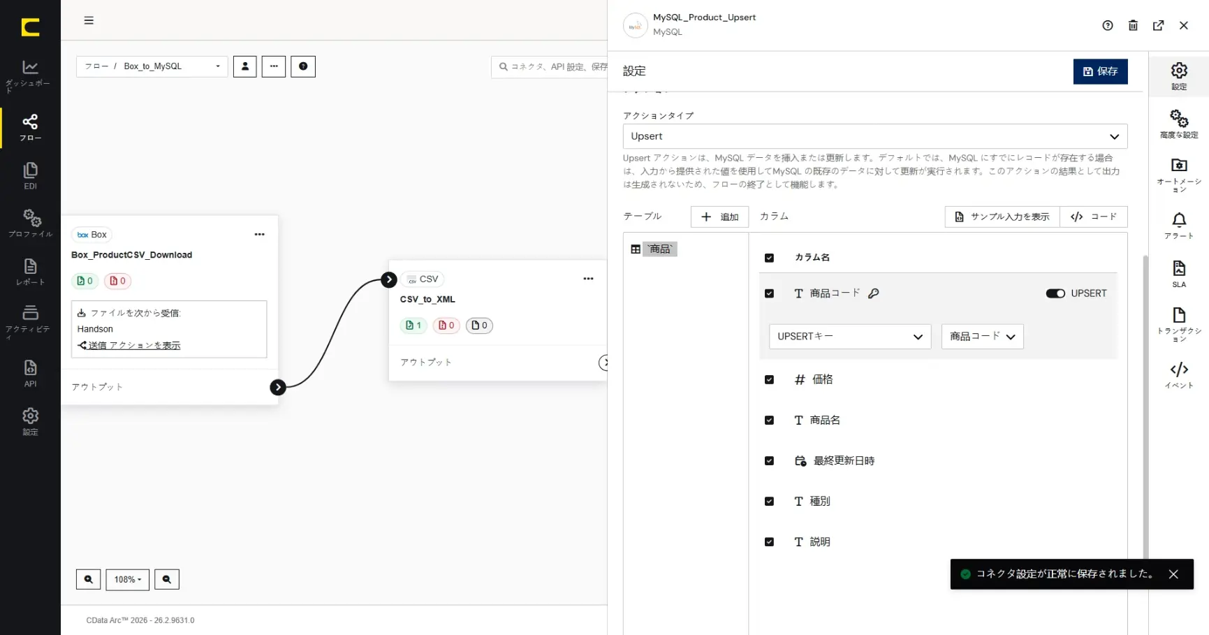Close the connector settings panel
Viewport: 1209px width, 635px height.
click(1184, 26)
